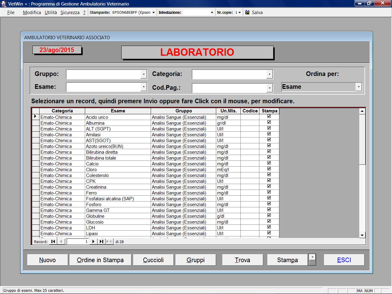Select the 'Cloro' exam cell
The image size is (392, 294).
[x=118, y=170]
